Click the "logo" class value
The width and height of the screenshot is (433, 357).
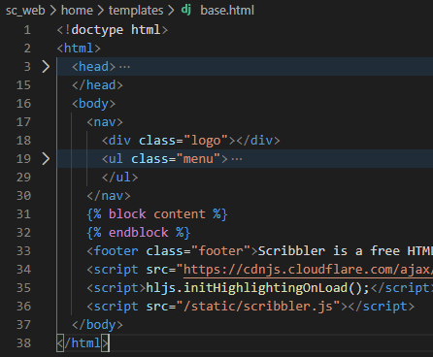tap(206, 141)
